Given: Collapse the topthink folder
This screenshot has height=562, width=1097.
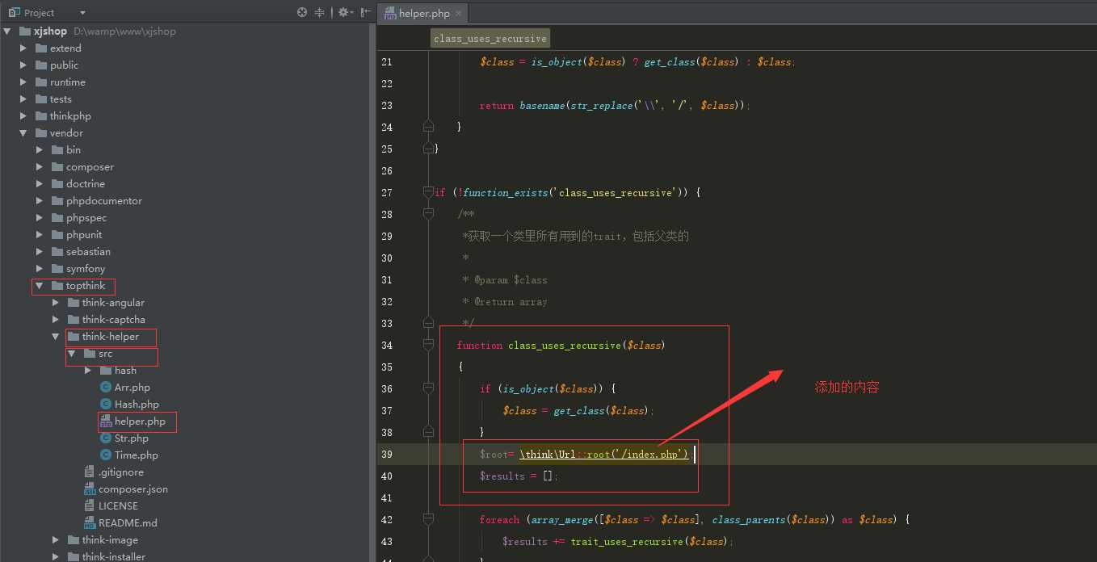Looking at the screenshot, I should [x=40, y=286].
